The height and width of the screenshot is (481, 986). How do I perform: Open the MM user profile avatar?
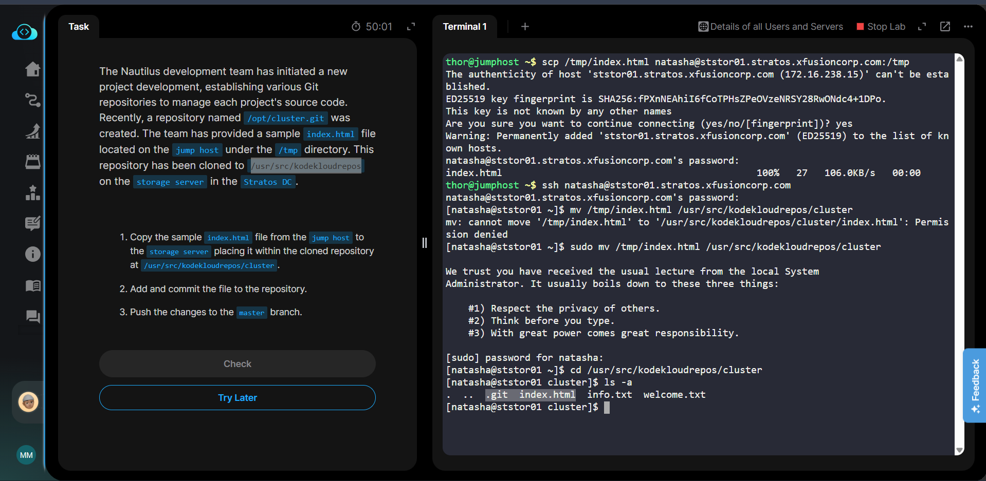26,455
